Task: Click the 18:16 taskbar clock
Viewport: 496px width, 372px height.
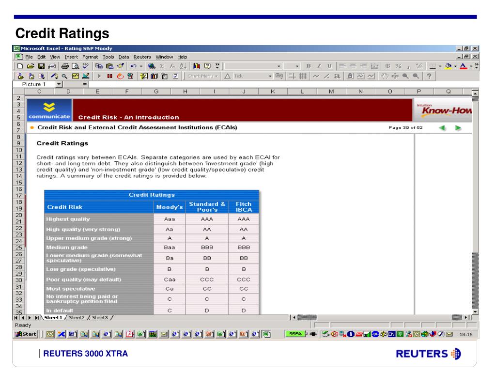Action: [466, 334]
